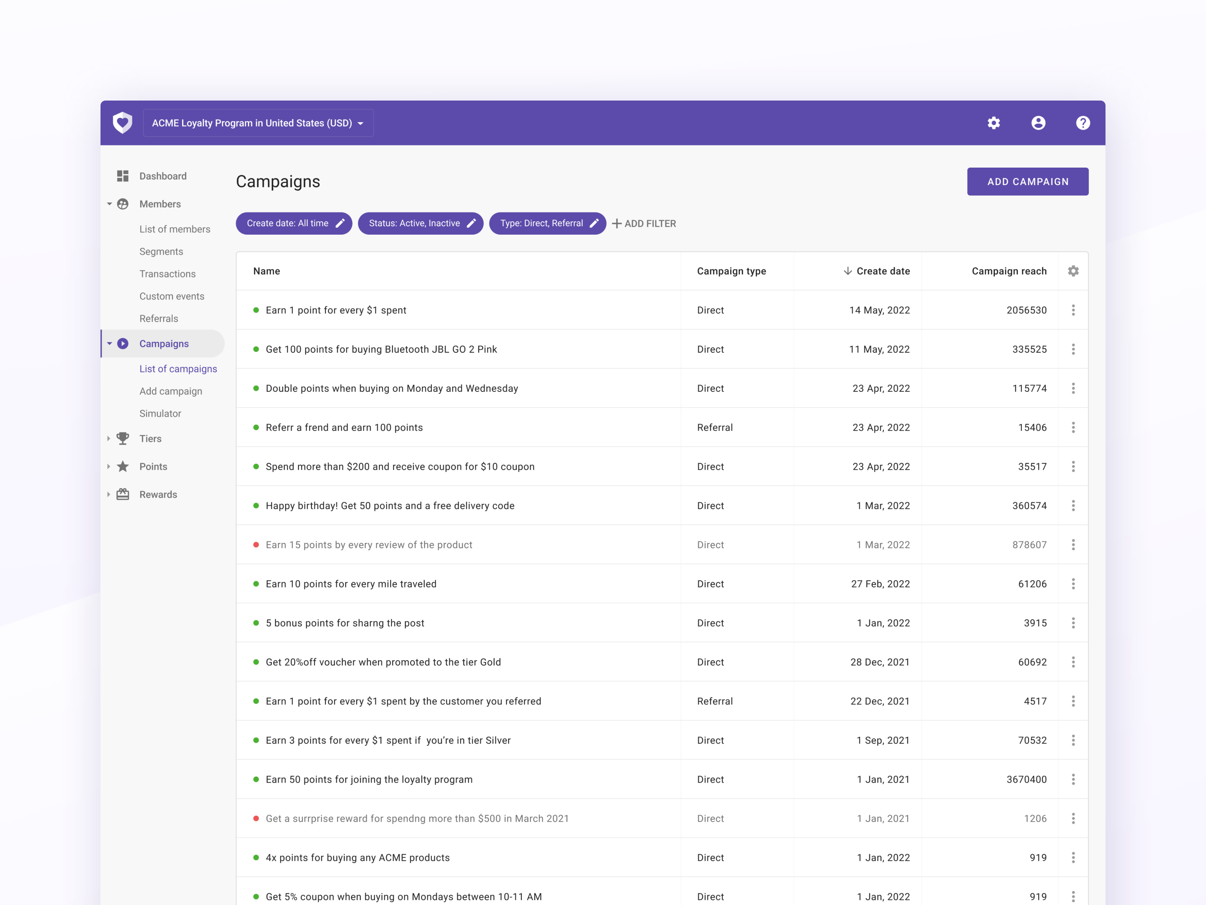The width and height of the screenshot is (1206, 905).
Task: Collapse the Members section arrow
Action: pos(109,204)
